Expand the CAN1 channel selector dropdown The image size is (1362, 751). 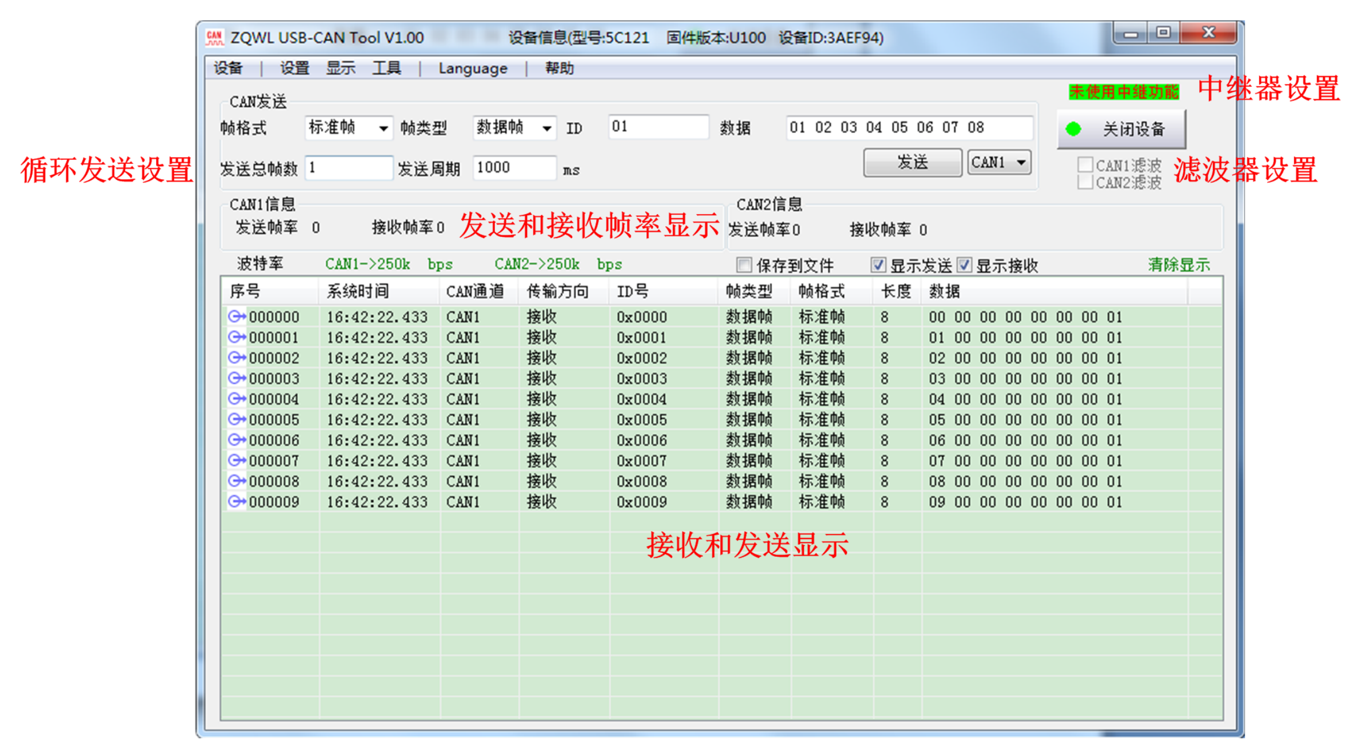[1021, 163]
